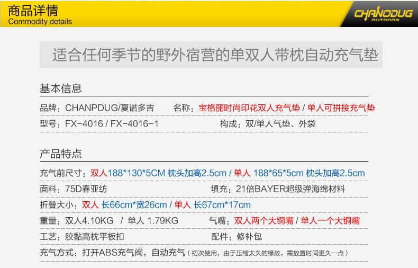The image size is (418, 268).
Task: Click the gray banner titled 适合任何季节的野外宿营
Action: (x=211, y=55)
